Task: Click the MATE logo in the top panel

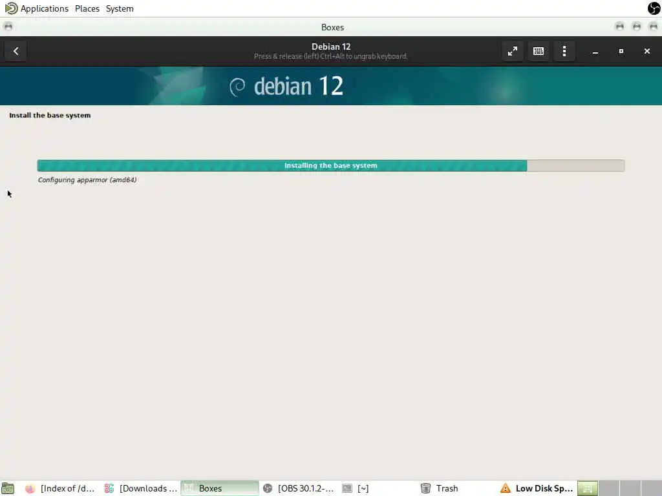Action: pos(11,8)
